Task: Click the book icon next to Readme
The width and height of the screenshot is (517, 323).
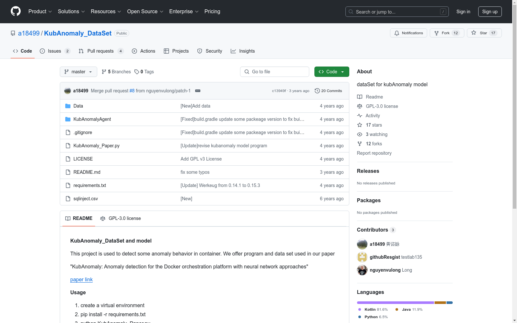Action: pyautogui.click(x=360, y=97)
